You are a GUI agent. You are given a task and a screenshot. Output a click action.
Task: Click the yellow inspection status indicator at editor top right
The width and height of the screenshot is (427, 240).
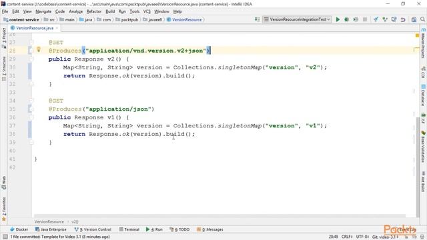(x=417, y=35)
